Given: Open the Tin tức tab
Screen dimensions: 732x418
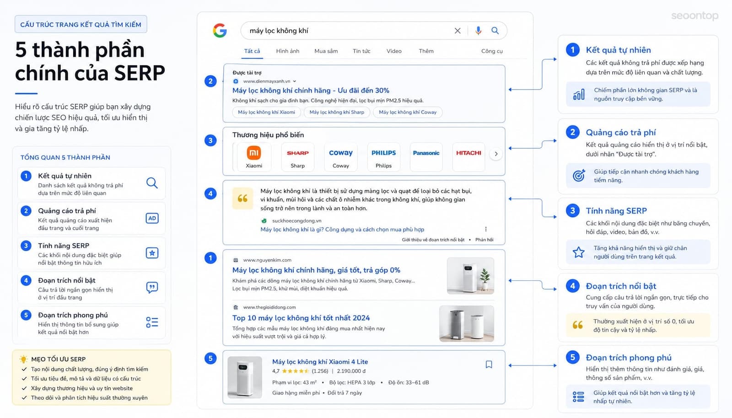Looking at the screenshot, I should [x=361, y=51].
